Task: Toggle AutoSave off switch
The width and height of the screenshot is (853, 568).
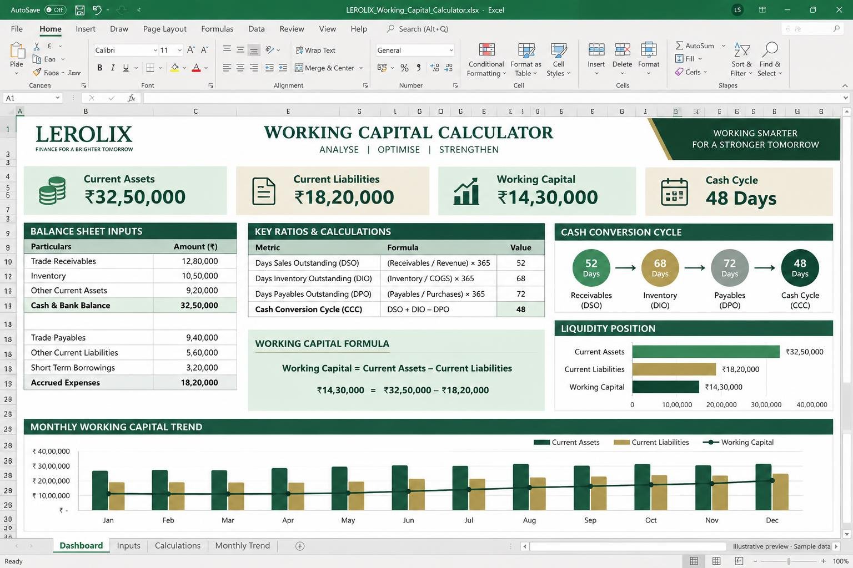Action: [55, 10]
